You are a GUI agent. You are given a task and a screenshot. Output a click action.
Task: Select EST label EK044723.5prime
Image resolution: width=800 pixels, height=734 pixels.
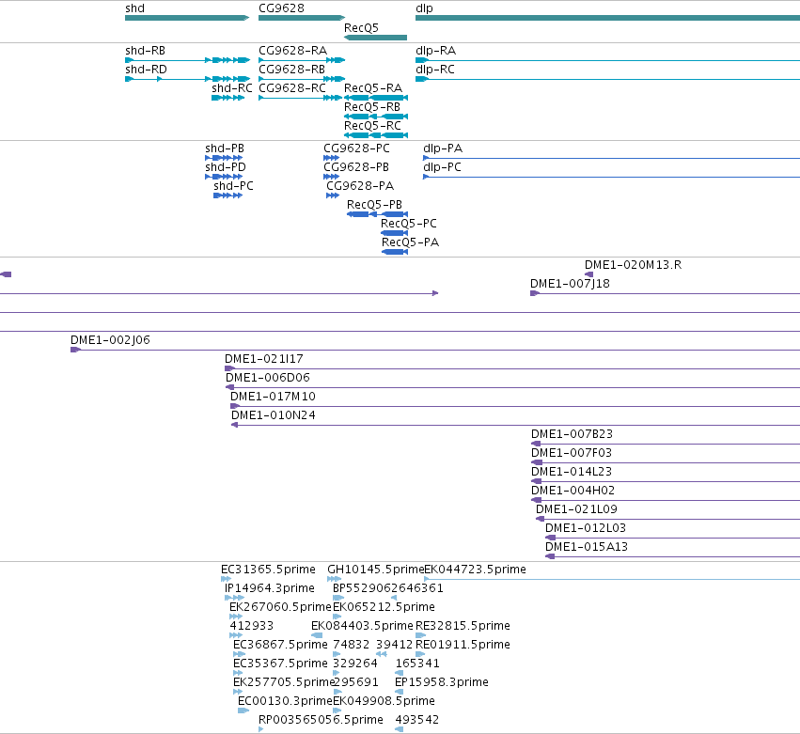coord(475,570)
